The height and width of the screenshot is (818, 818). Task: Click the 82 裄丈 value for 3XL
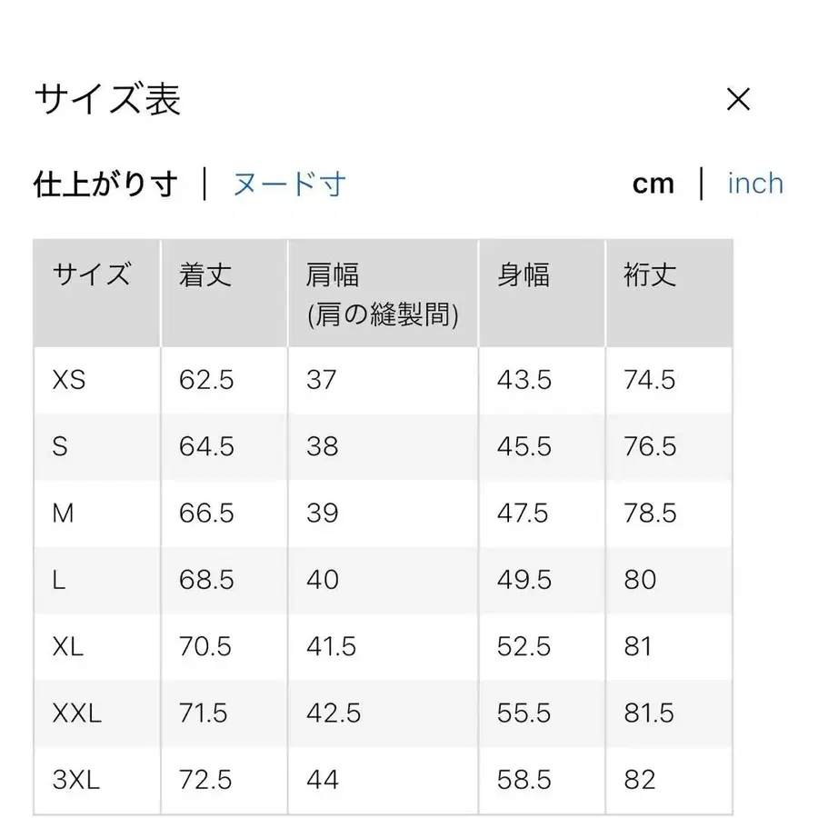coord(638,779)
